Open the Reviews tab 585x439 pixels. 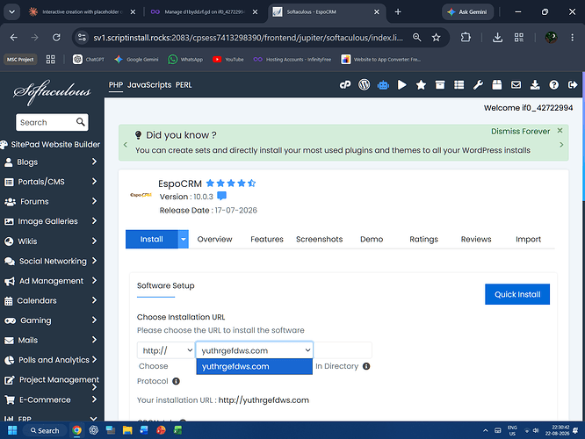coord(476,239)
